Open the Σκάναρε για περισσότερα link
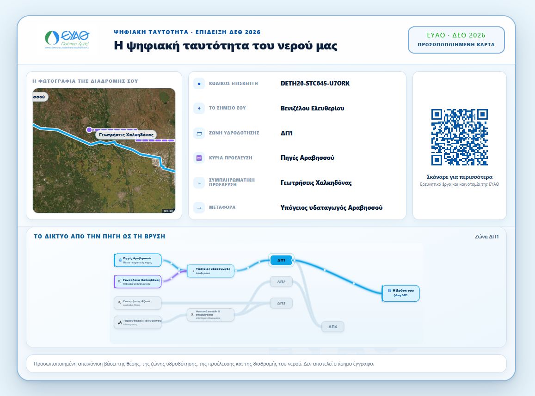The image size is (535, 396). pos(459,177)
